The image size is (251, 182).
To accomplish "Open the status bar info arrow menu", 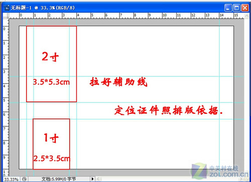I will (x=92, y=179).
